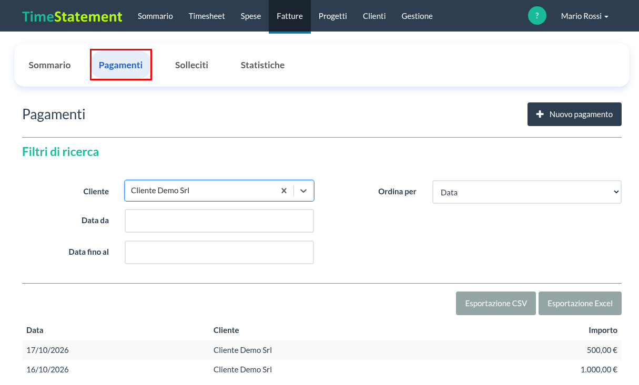The width and height of the screenshot is (639, 385).
Task: Focus the Data fino al field
Action: click(219, 252)
